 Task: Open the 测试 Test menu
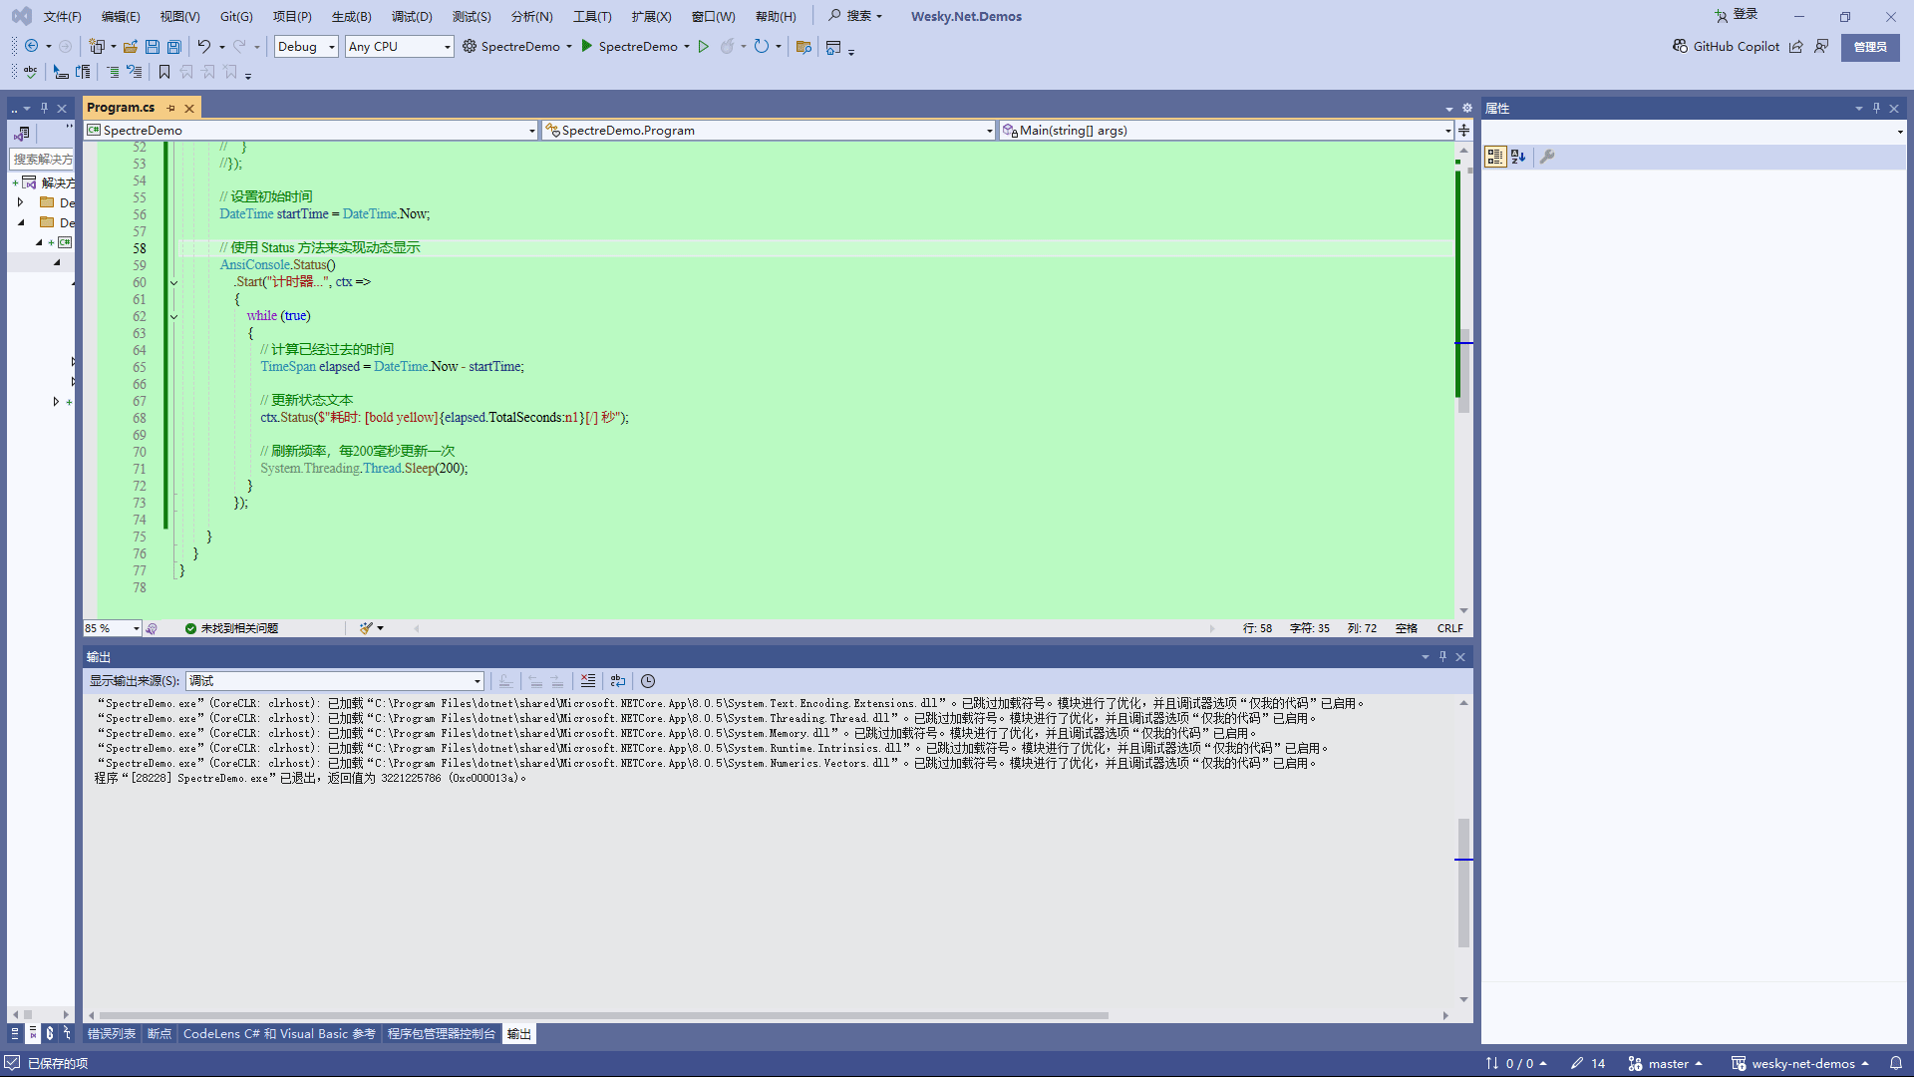point(468,16)
